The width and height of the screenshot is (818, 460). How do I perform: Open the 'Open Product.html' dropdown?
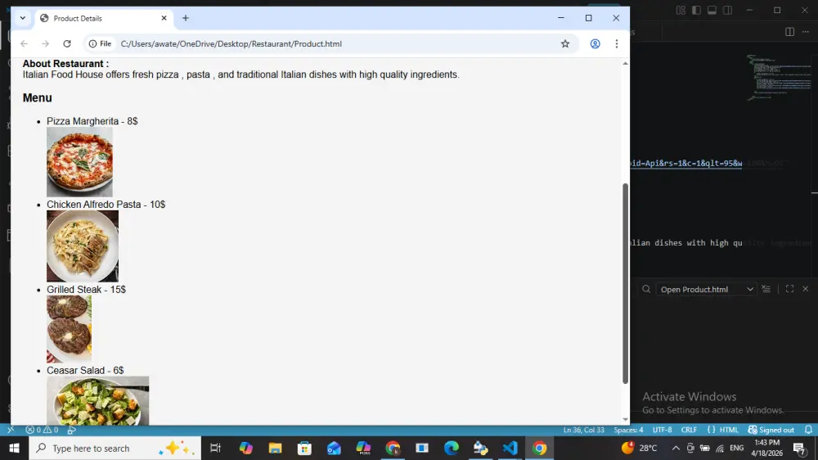pos(706,289)
